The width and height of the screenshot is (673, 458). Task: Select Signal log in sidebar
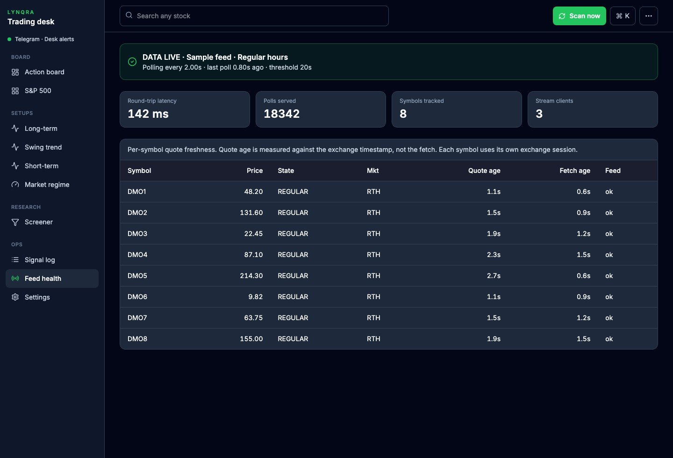point(52,260)
